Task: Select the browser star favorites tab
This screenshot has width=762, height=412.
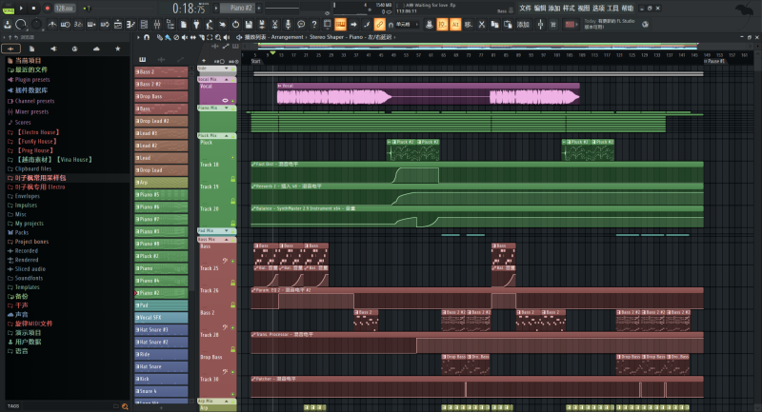Action: point(117,49)
